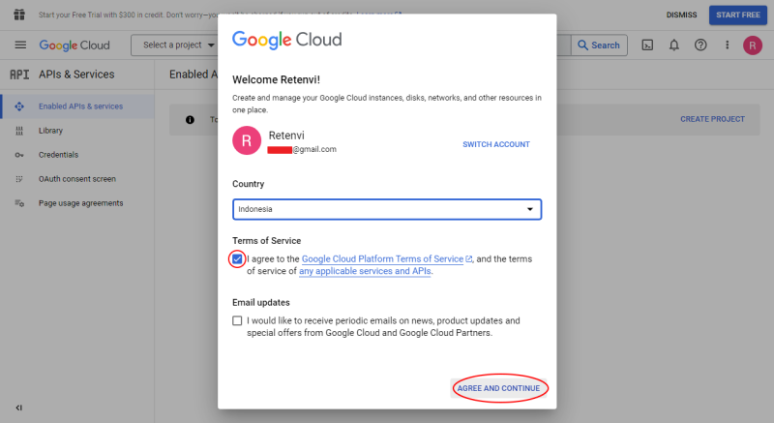
Task: Click the Library icon in the sidebar
Action: 19,131
